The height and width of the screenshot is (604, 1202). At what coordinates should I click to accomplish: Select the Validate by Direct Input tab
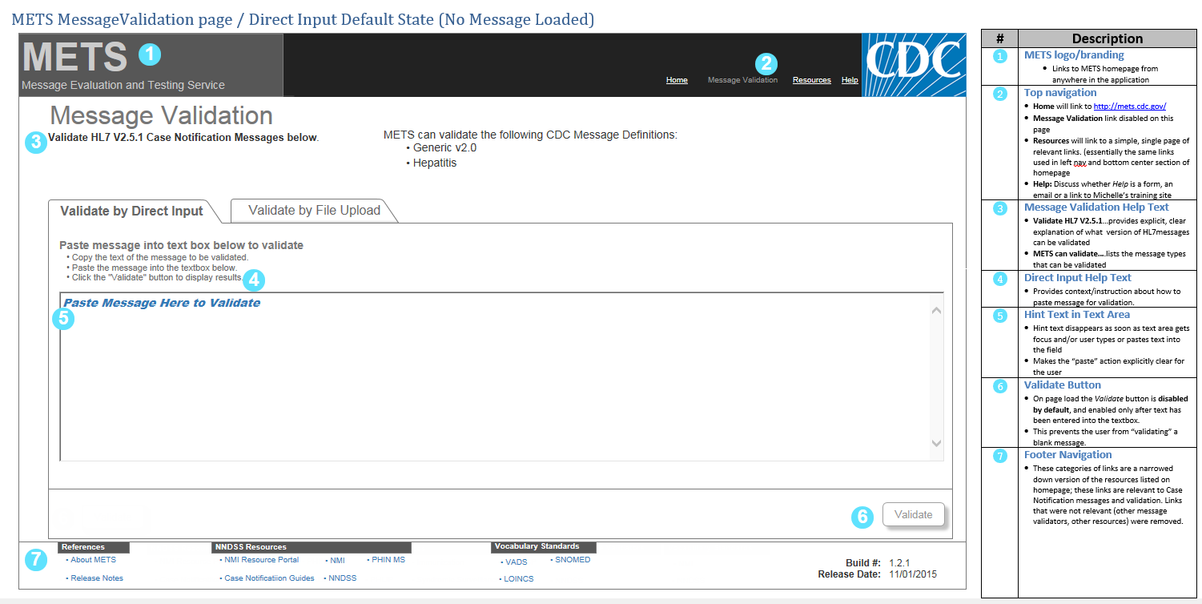(x=132, y=211)
